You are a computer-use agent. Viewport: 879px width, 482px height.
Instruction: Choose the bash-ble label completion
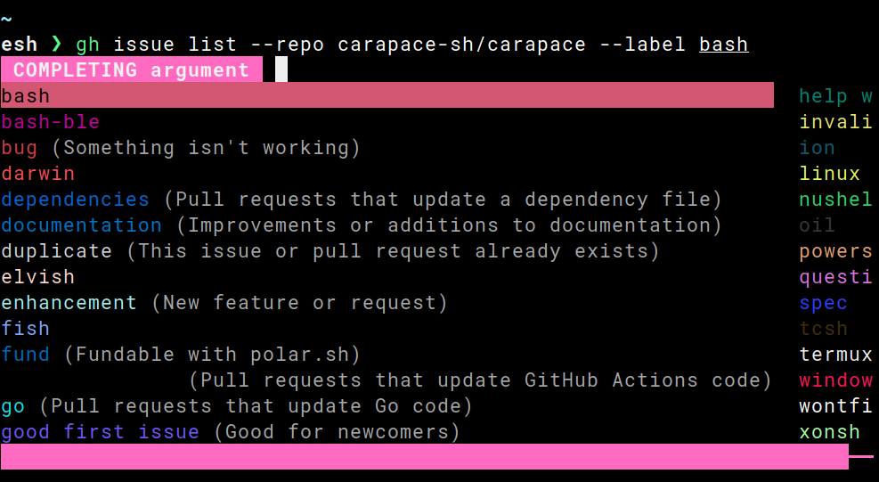51,121
